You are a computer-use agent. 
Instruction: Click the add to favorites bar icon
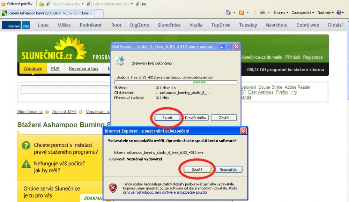click(41, 4)
